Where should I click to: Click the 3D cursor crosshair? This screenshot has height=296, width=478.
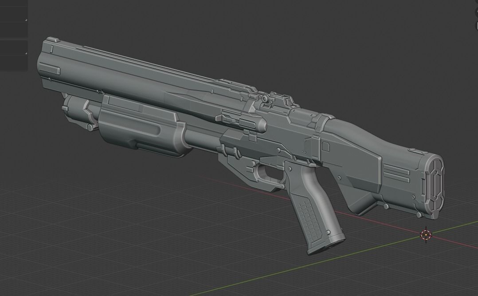click(x=426, y=235)
